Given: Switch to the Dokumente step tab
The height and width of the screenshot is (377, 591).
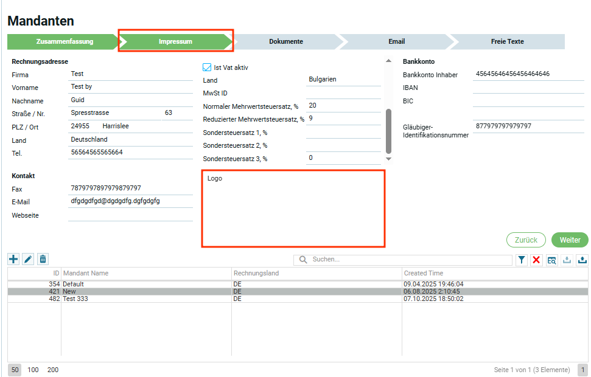Looking at the screenshot, I should 285,42.
